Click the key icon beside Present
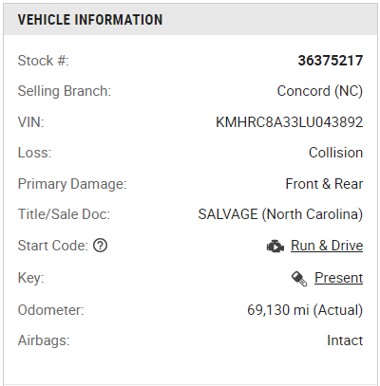380x386 pixels. 299,279
